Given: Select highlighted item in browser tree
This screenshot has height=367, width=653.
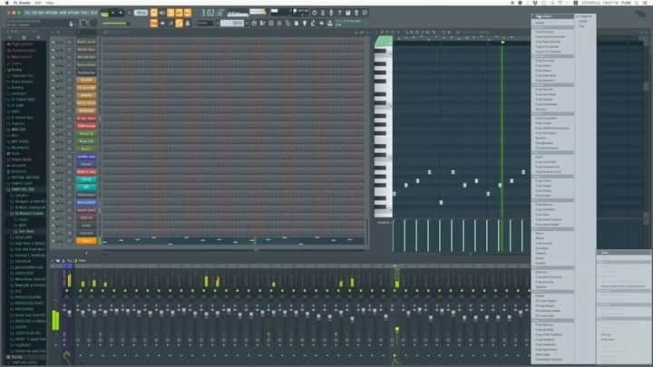Looking at the screenshot, I should point(25,231).
